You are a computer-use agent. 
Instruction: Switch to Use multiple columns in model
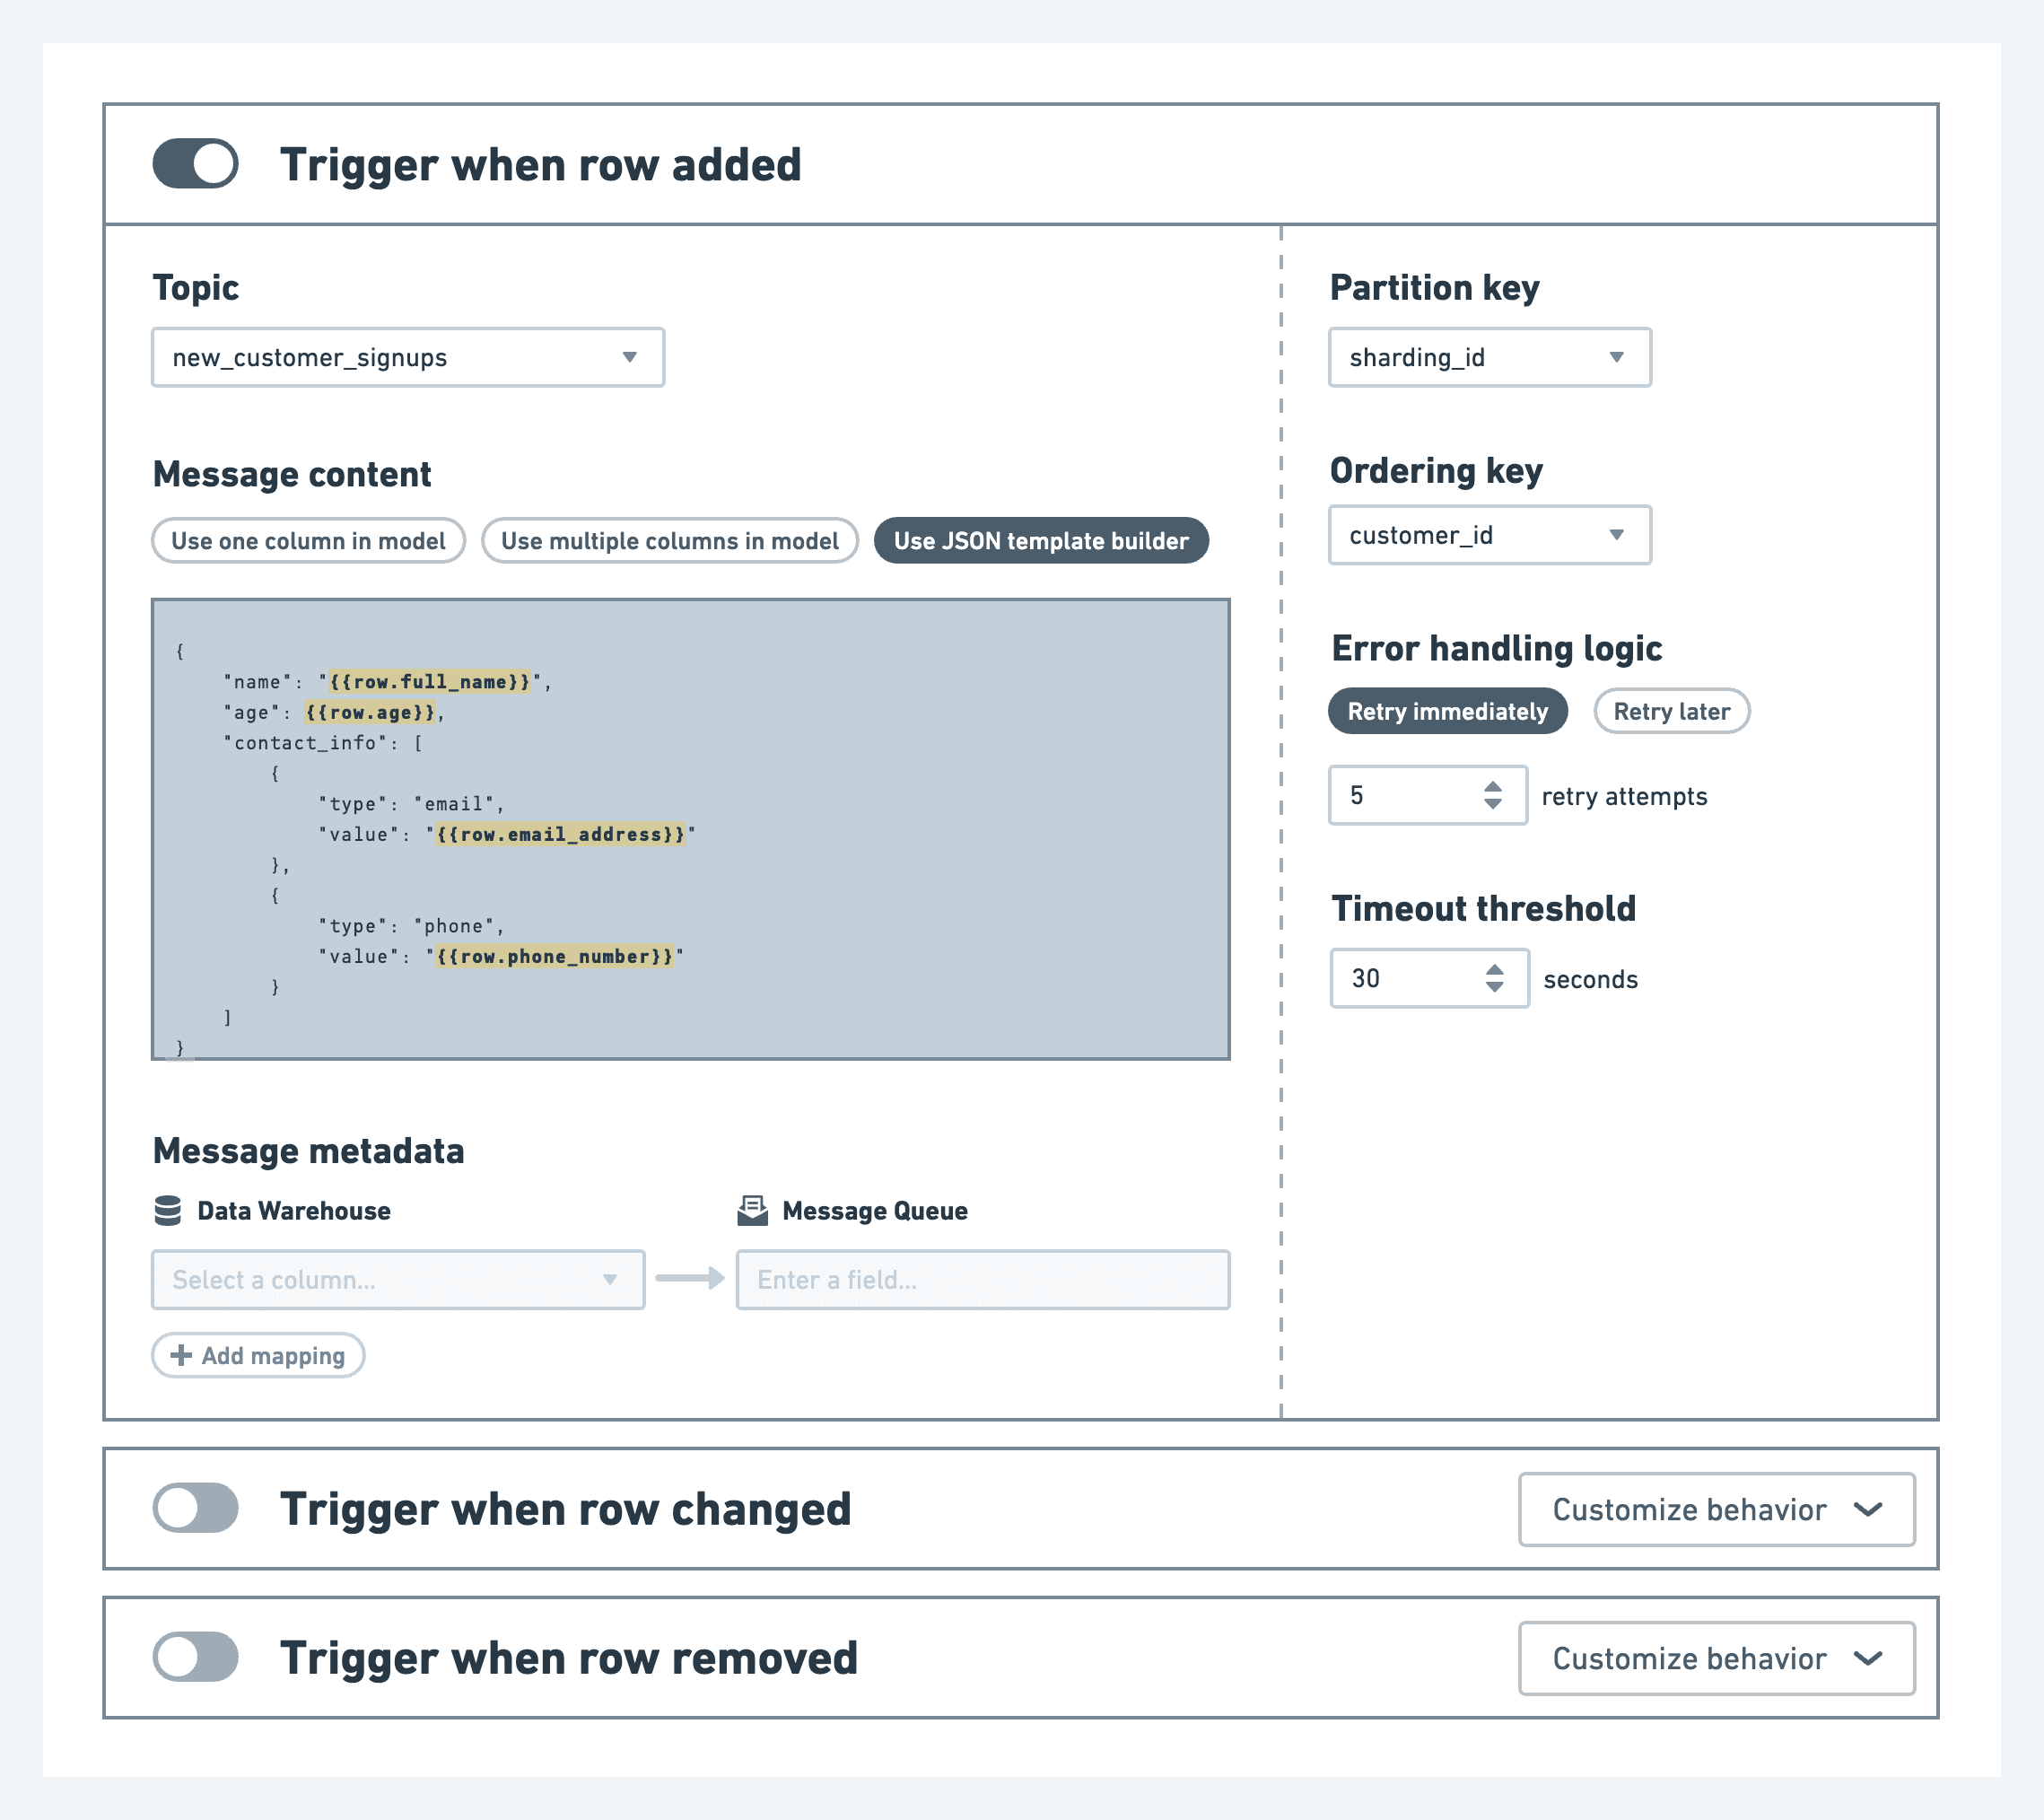point(669,540)
